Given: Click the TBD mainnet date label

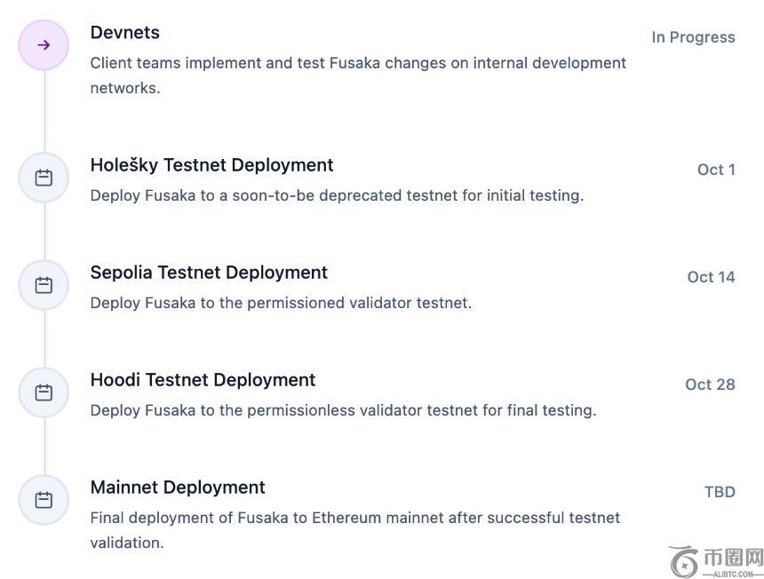Looking at the screenshot, I should [x=720, y=492].
